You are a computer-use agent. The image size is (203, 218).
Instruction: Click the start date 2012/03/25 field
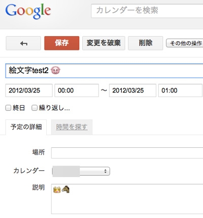29,90
